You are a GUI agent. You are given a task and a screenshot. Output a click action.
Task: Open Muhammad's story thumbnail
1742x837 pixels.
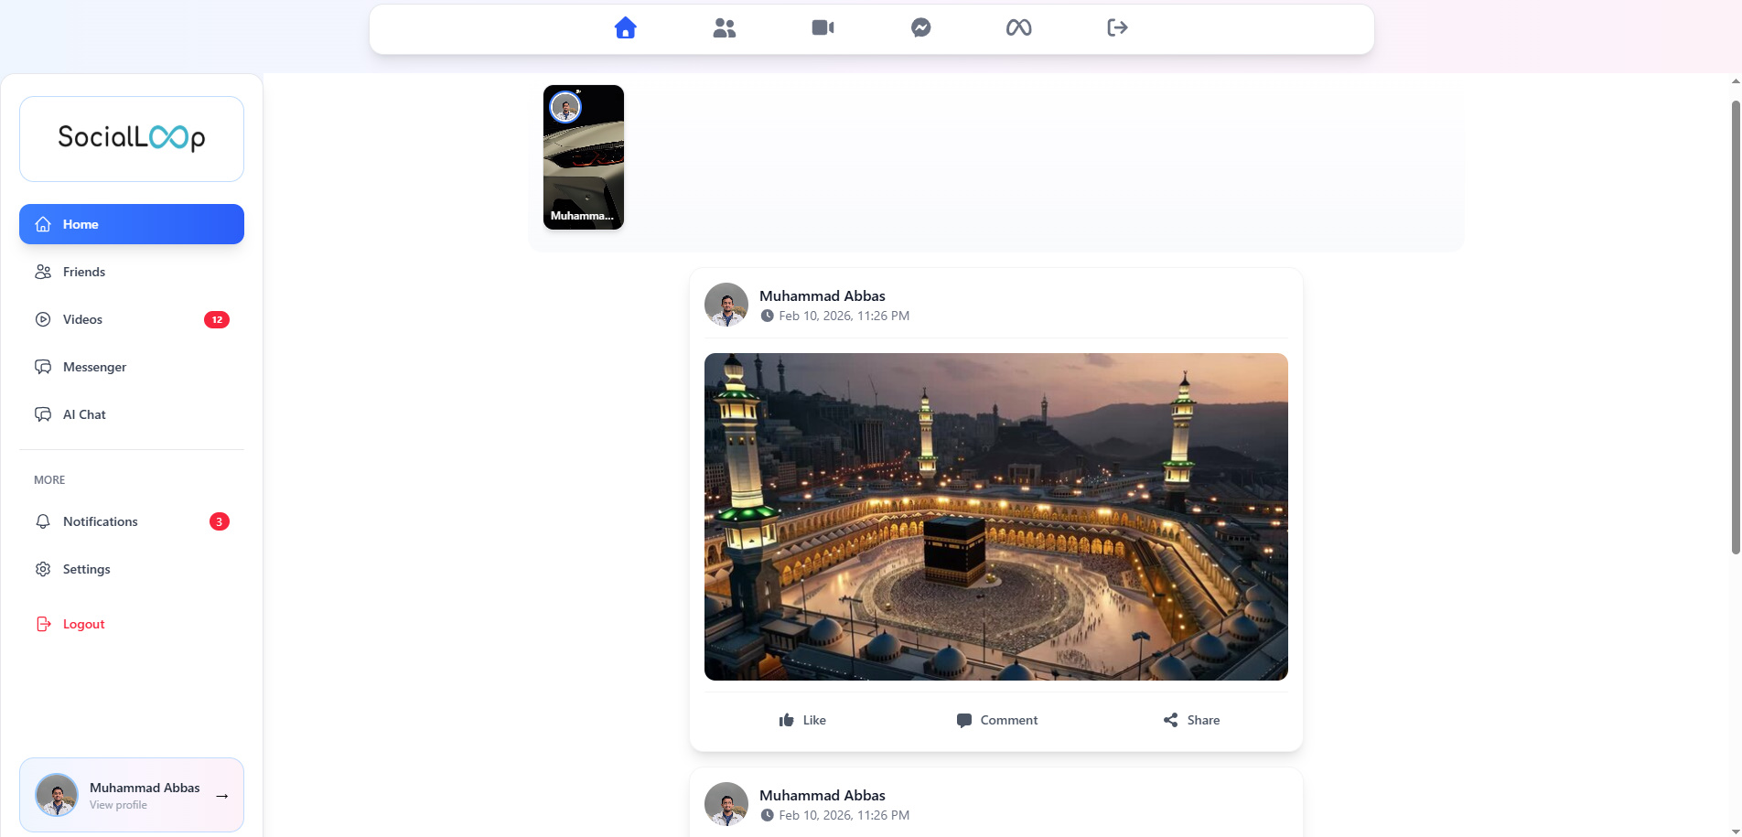(x=584, y=157)
